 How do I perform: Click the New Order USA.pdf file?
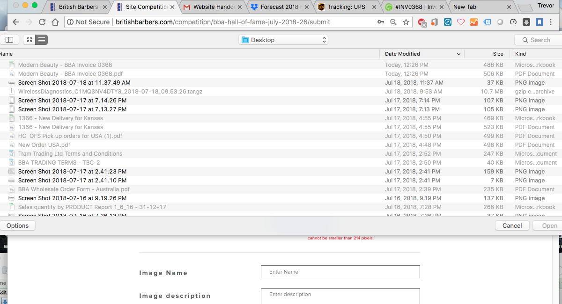pos(281,145)
